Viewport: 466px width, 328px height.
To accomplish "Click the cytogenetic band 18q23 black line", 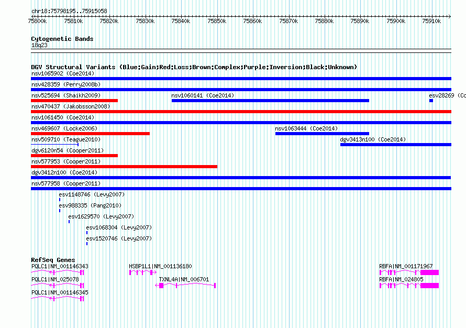I will [241, 51].
